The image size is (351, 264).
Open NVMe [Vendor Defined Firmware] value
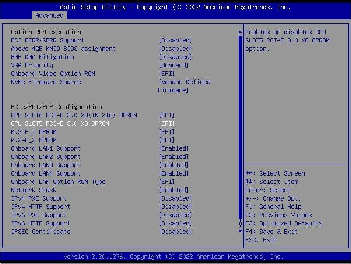coord(184,86)
